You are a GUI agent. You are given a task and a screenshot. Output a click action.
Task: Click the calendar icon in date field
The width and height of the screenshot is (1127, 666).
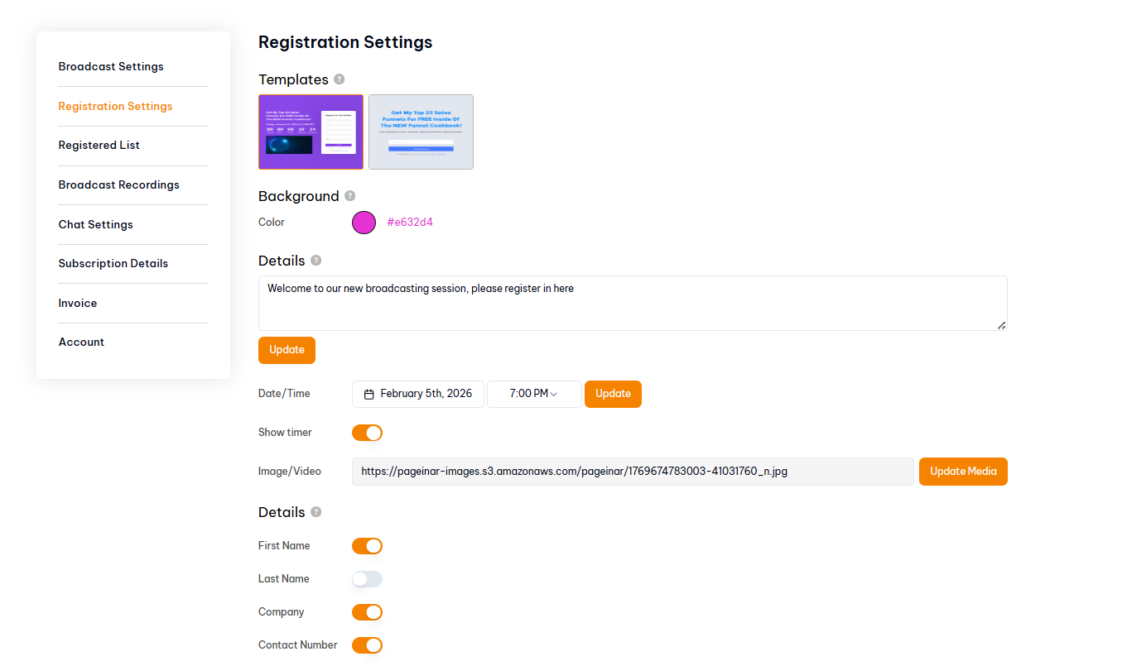[369, 395]
